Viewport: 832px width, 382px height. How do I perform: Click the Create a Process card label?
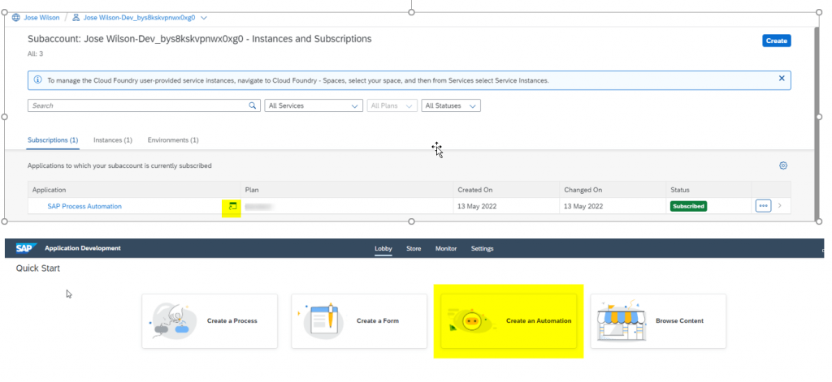[232, 321]
